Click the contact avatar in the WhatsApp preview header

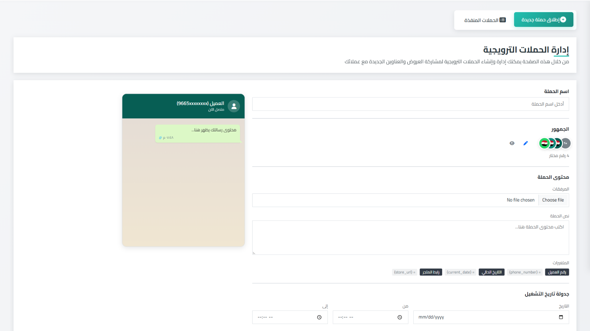pyautogui.click(x=234, y=106)
